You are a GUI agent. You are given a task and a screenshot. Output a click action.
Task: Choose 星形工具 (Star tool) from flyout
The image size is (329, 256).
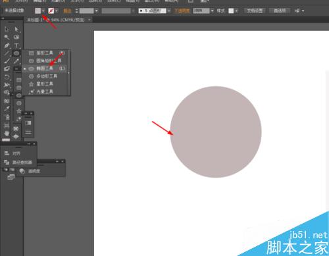pyautogui.click(x=45, y=84)
